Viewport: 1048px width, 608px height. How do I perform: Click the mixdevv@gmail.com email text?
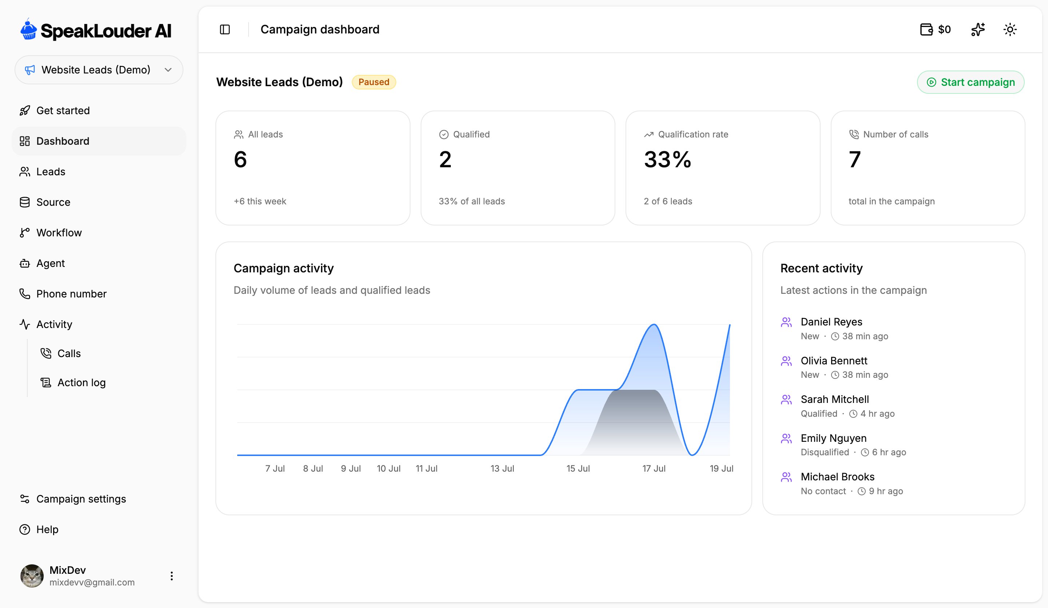pyautogui.click(x=92, y=582)
